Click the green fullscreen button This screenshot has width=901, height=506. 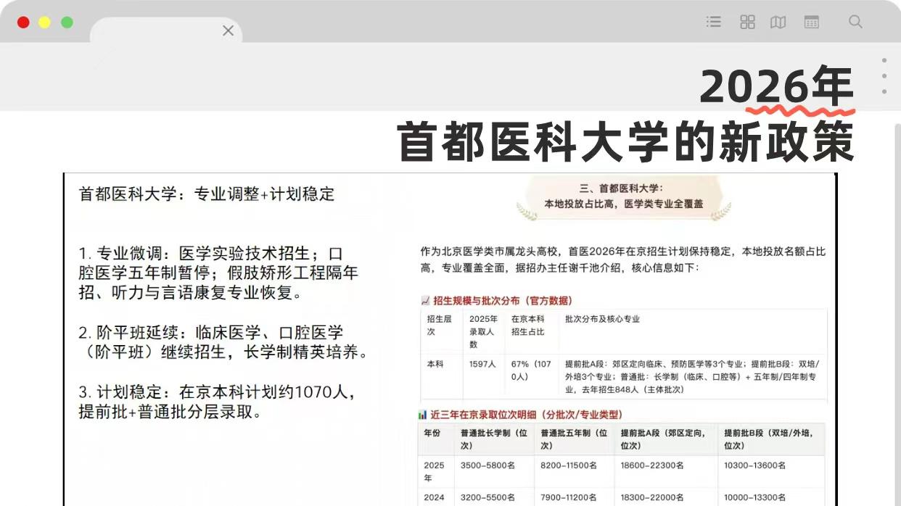pos(67,22)
